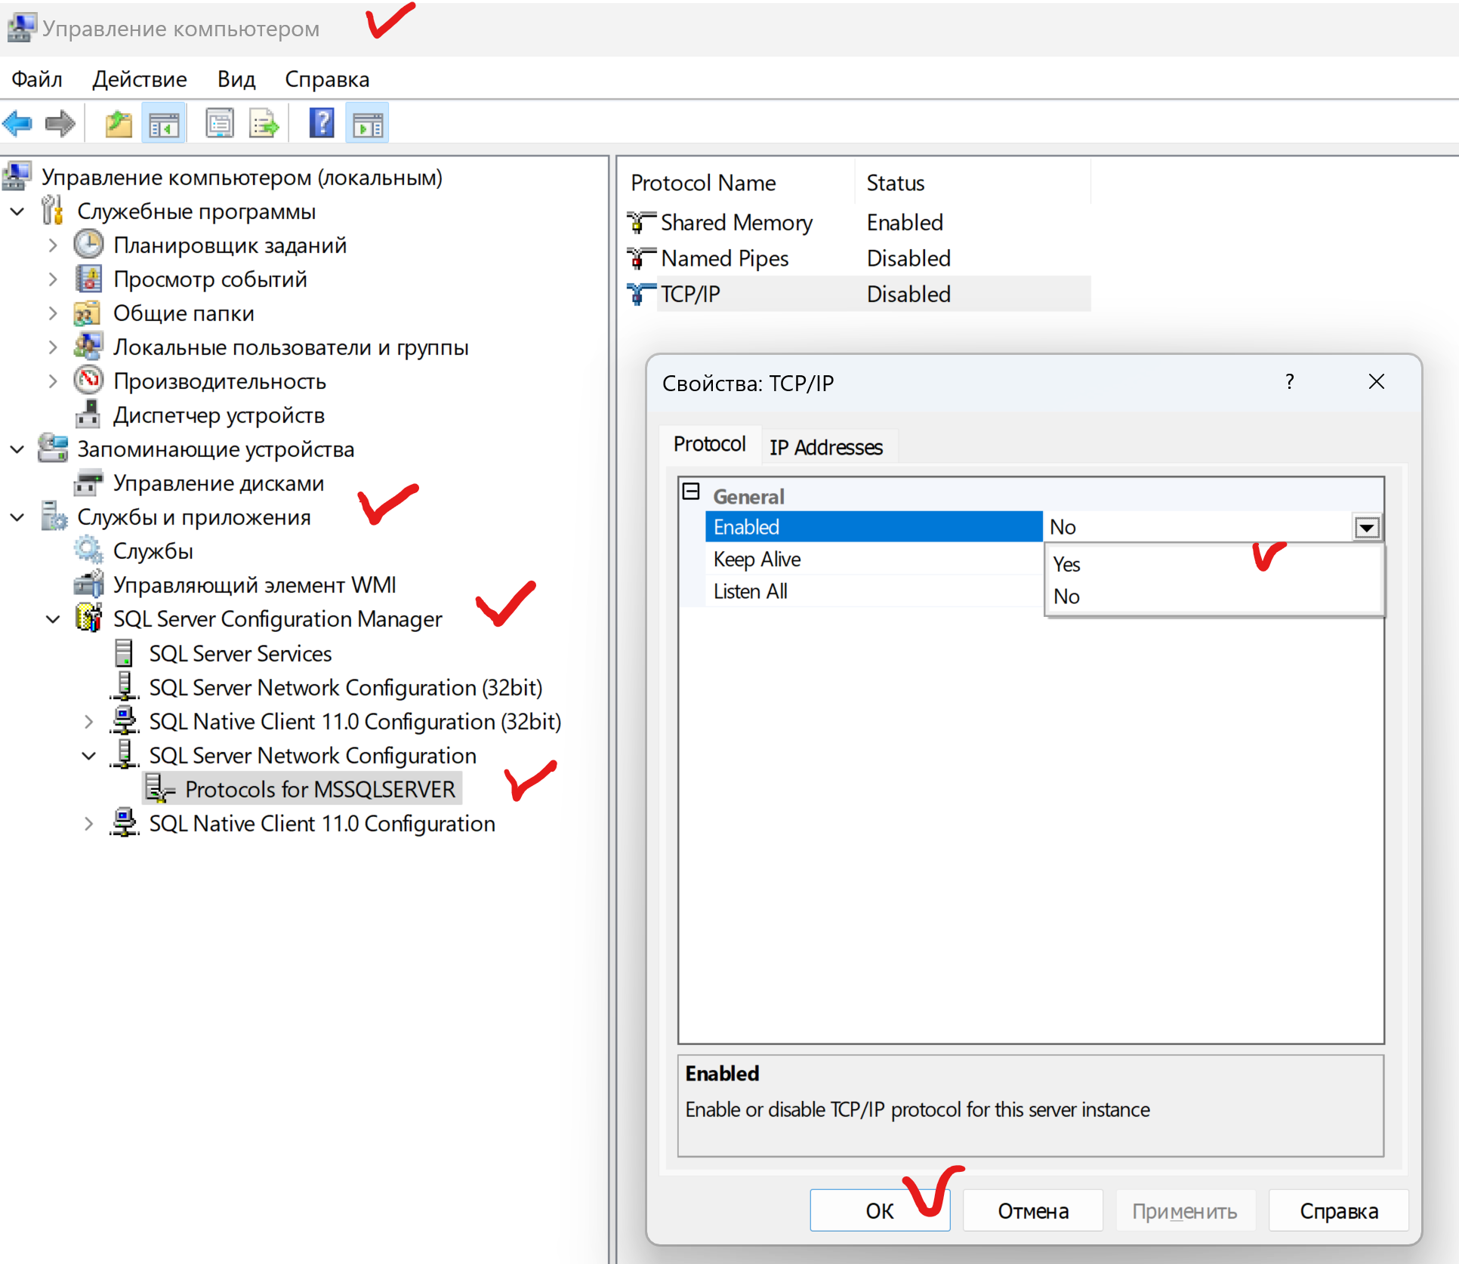Image resolution: width=1459 pixels, height=1264 pixels.
Task: Toggle the console tree pane toolbar icon
Action: coord(164,123)
